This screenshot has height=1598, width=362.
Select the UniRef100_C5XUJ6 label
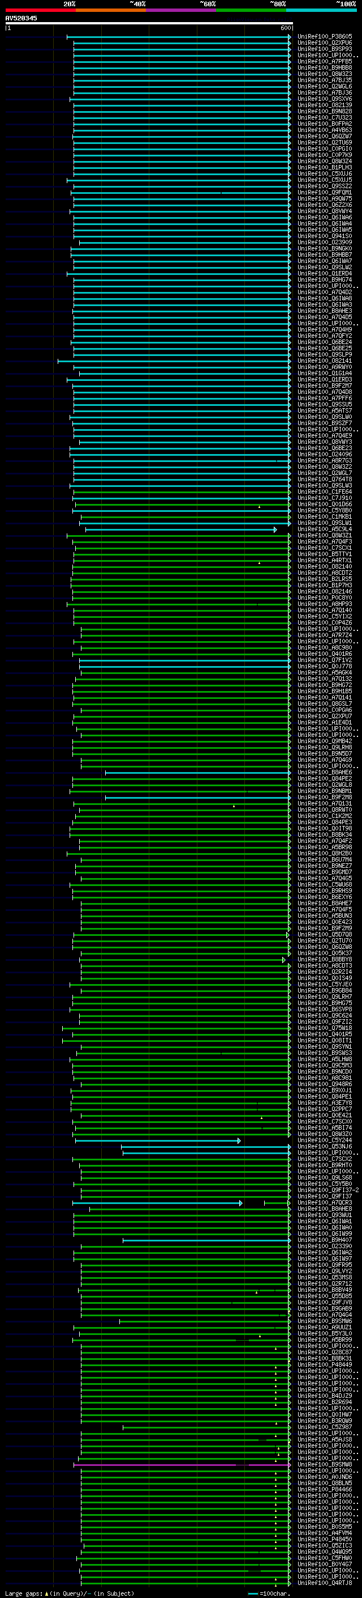tap(325, 173)
